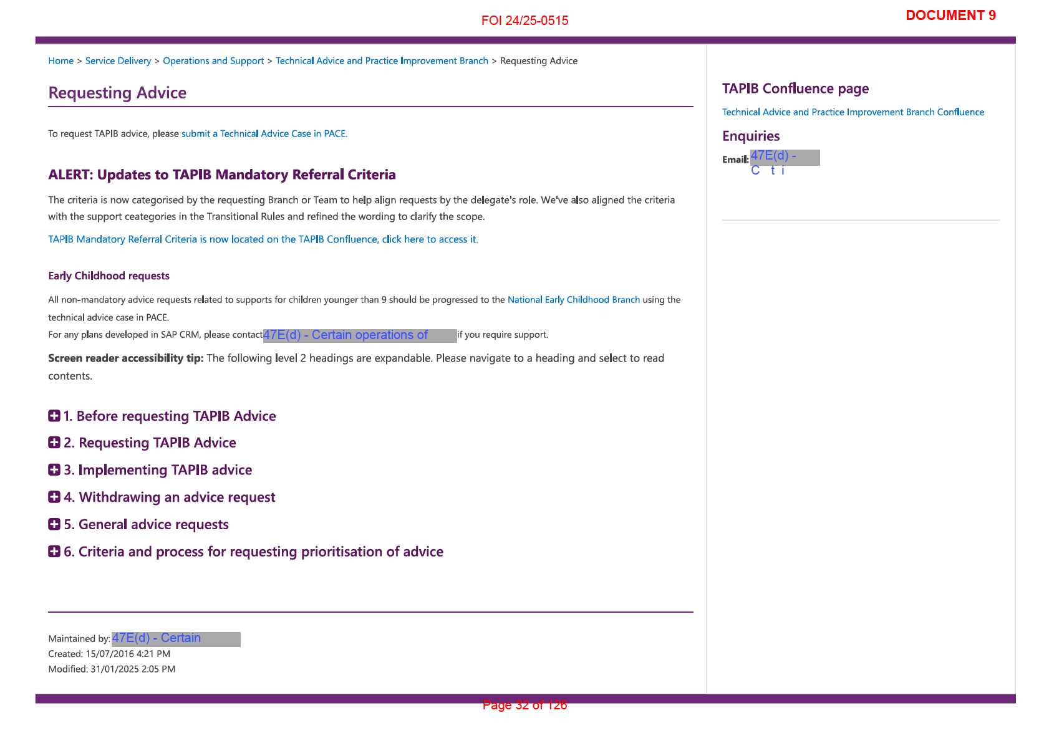Click Modified: 31/01/2025 2:05 PM text
Viewport: 1049px width, 743px height.
point(112,669)
